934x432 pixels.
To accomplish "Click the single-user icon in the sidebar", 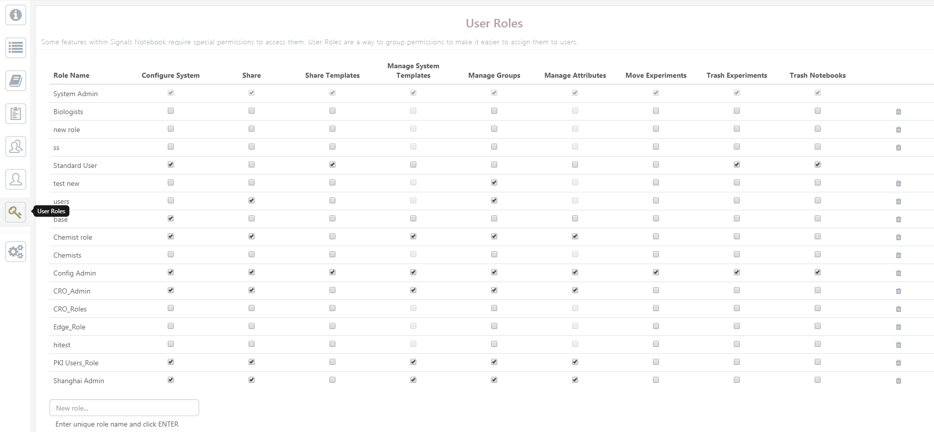I will point(15,179).
